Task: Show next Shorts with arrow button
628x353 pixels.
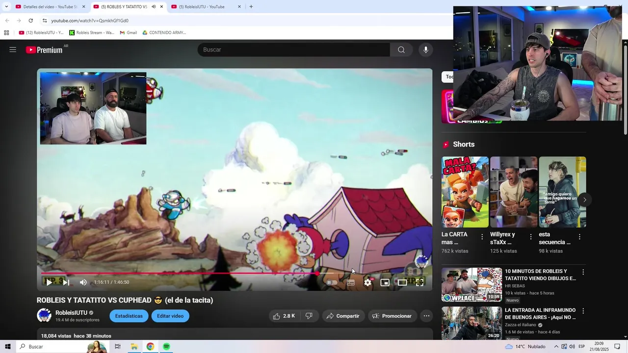Action: click(x=584, y=200)
